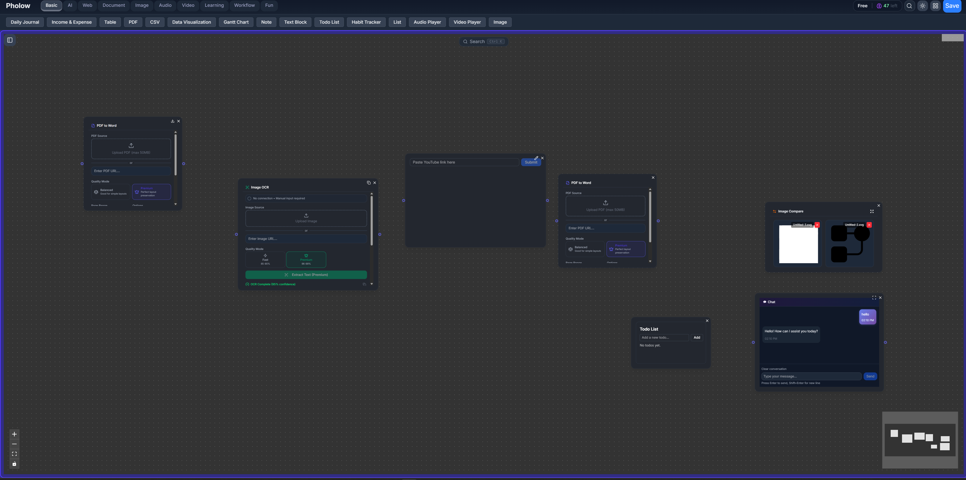Toggle the left sidebar panel icon
This screenshot has width=966, height=480.
pos(10,40)
